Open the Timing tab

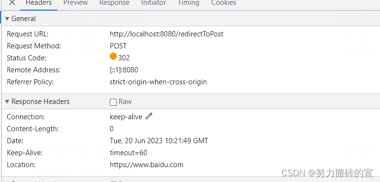pos(188,3)
